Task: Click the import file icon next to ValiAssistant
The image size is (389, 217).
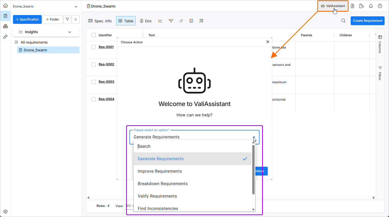Action: click(352, 6)
